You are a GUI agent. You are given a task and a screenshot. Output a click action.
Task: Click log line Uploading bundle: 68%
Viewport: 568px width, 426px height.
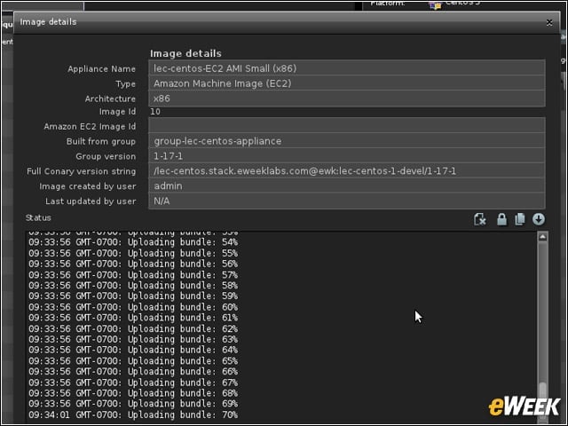[x=133, y=393]
